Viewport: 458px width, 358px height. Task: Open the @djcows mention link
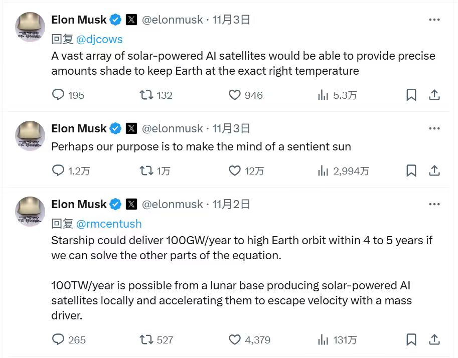[99, 39]
